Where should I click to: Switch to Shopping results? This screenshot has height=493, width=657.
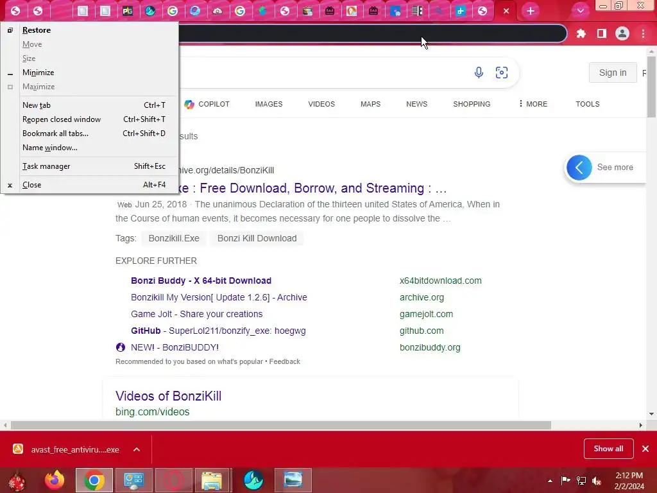click(472, 104)
